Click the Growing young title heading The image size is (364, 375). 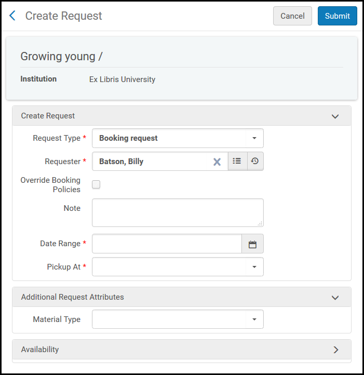tap(61, 57)
